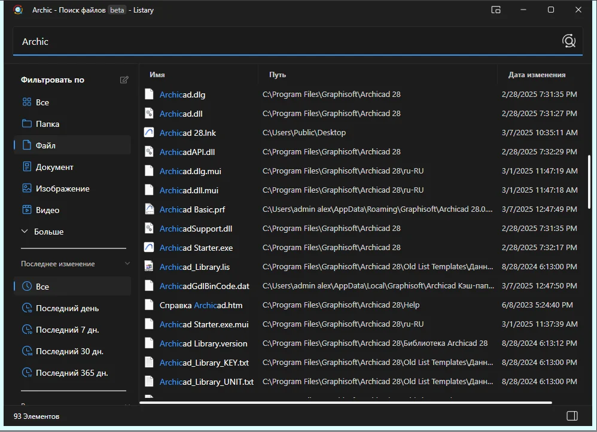Viewport: 597px width, 432px height.
Task: Expand the Больше filter list
Action: 48,232
